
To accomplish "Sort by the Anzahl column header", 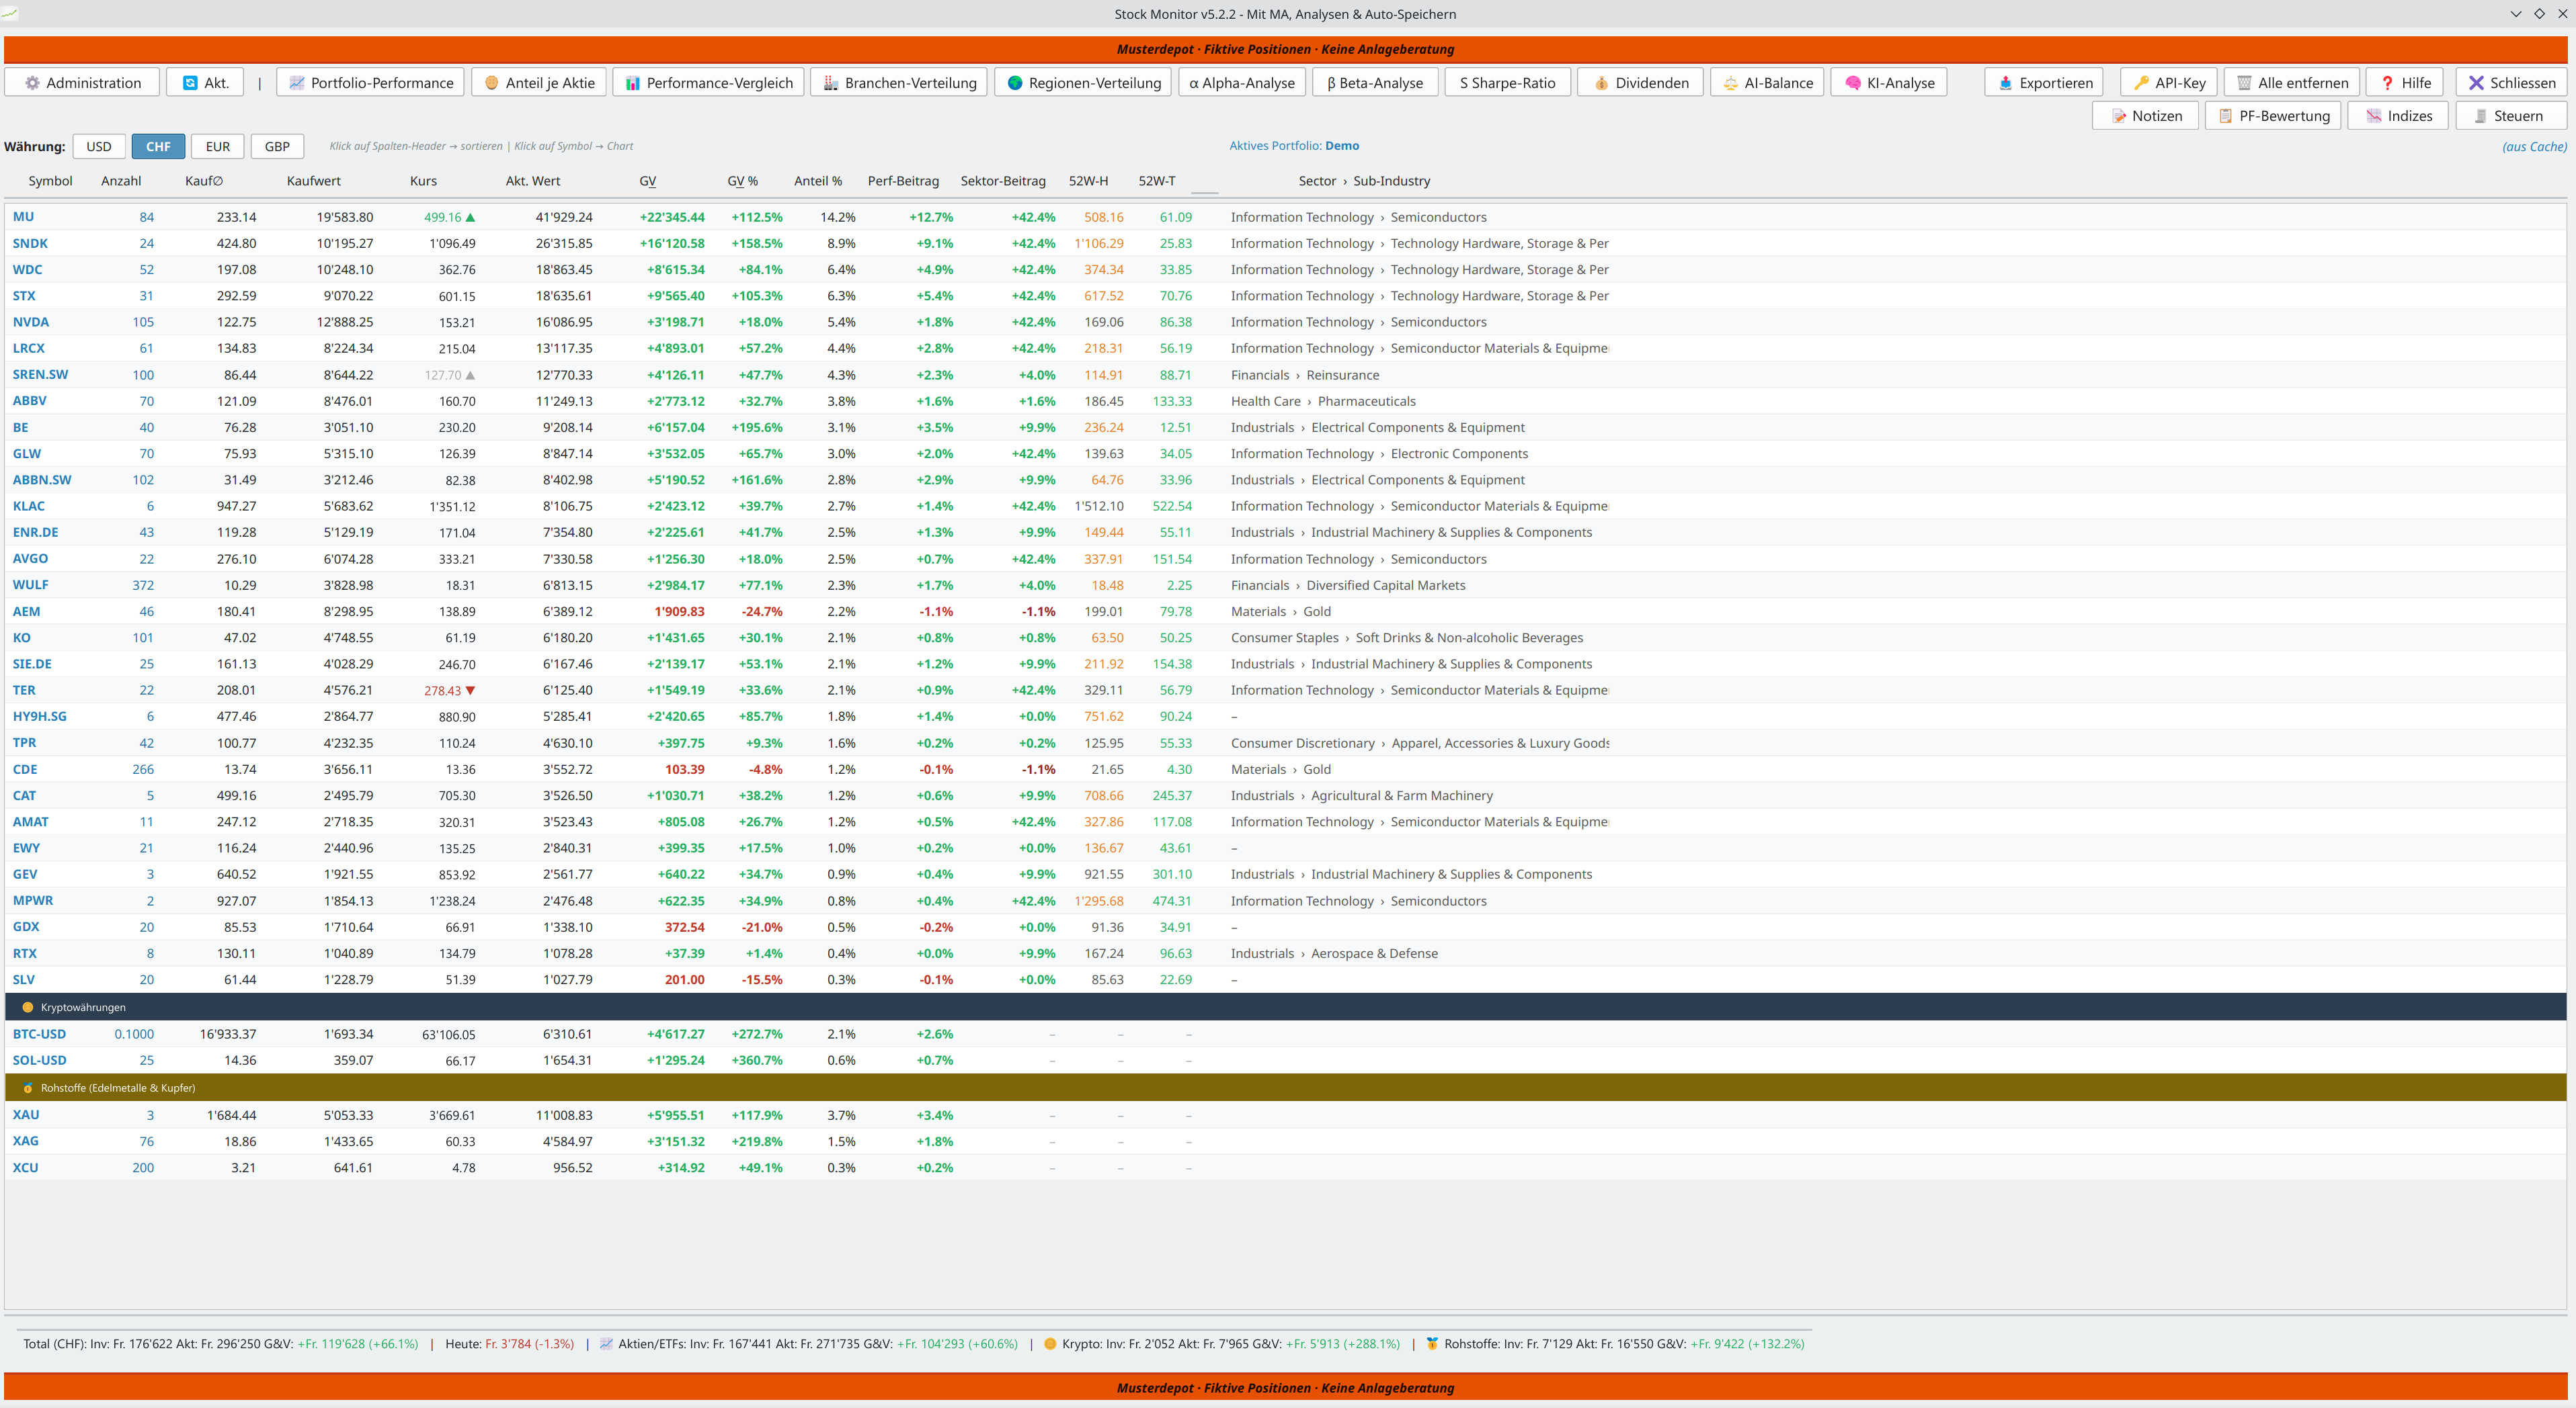I will (121, 181).
